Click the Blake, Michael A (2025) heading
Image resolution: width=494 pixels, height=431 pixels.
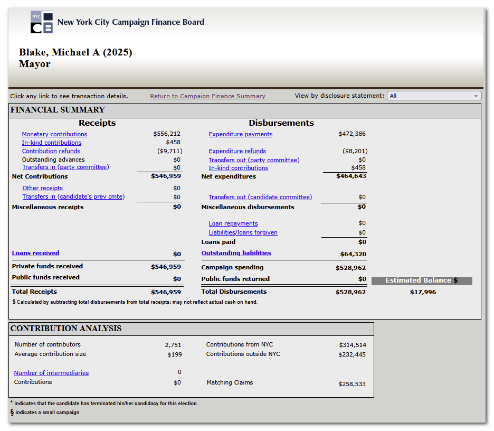point(75,52)
